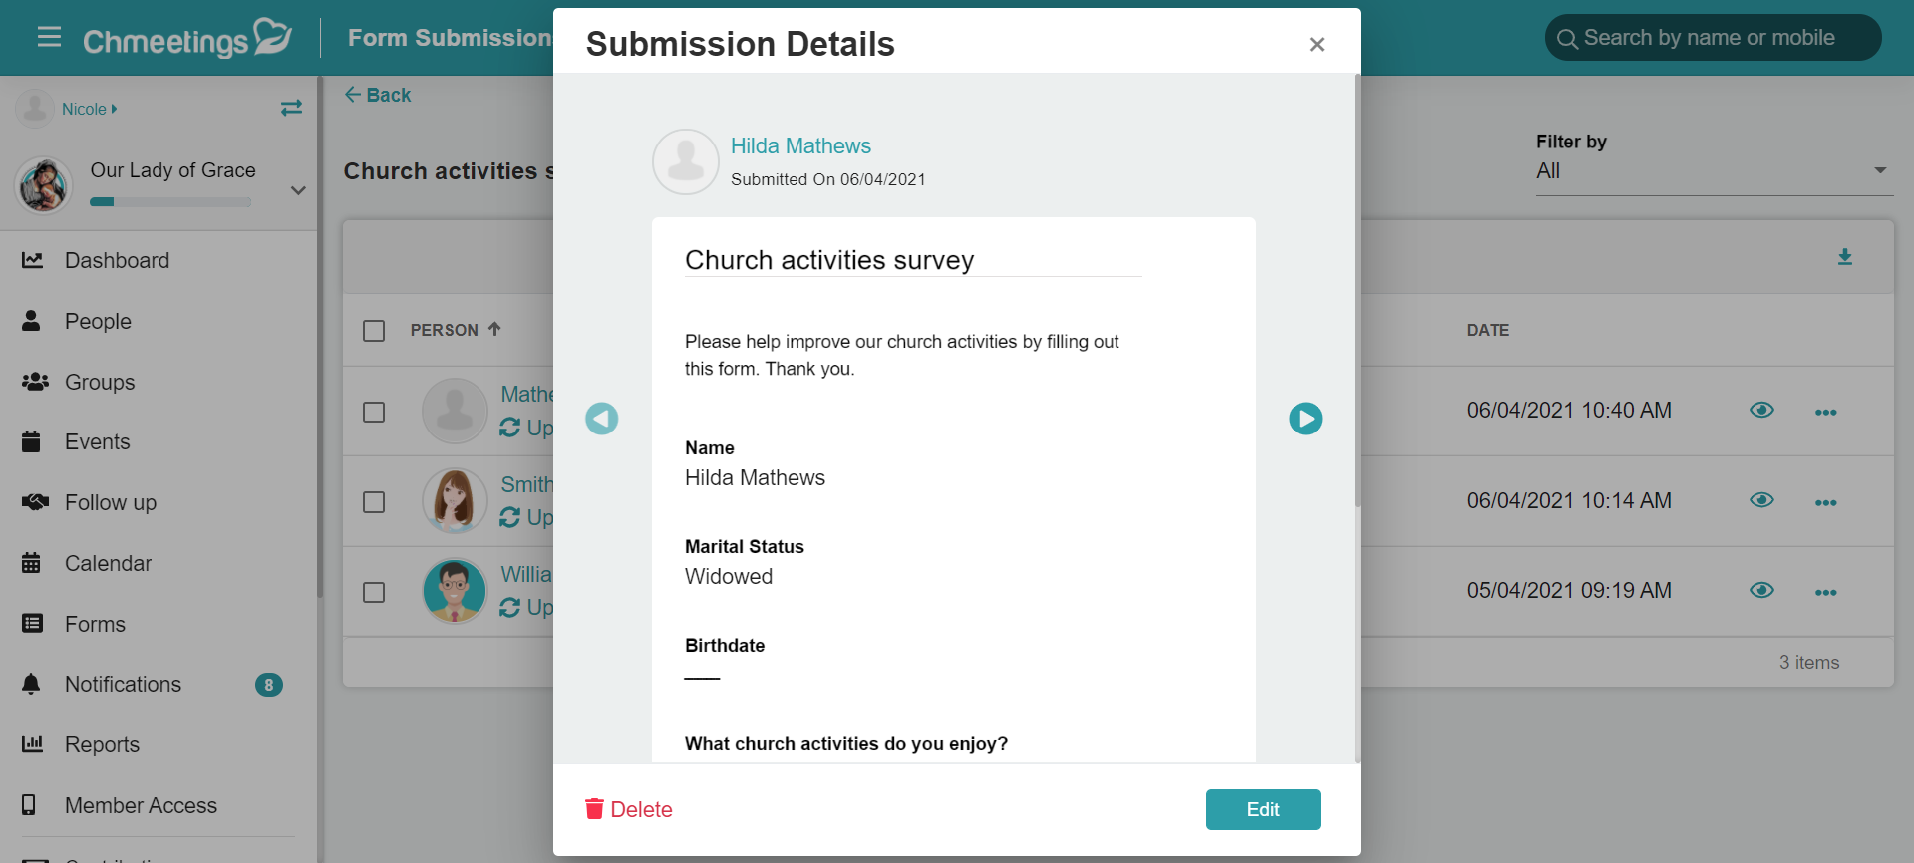Click the Edit button

tap(1263, 810)
